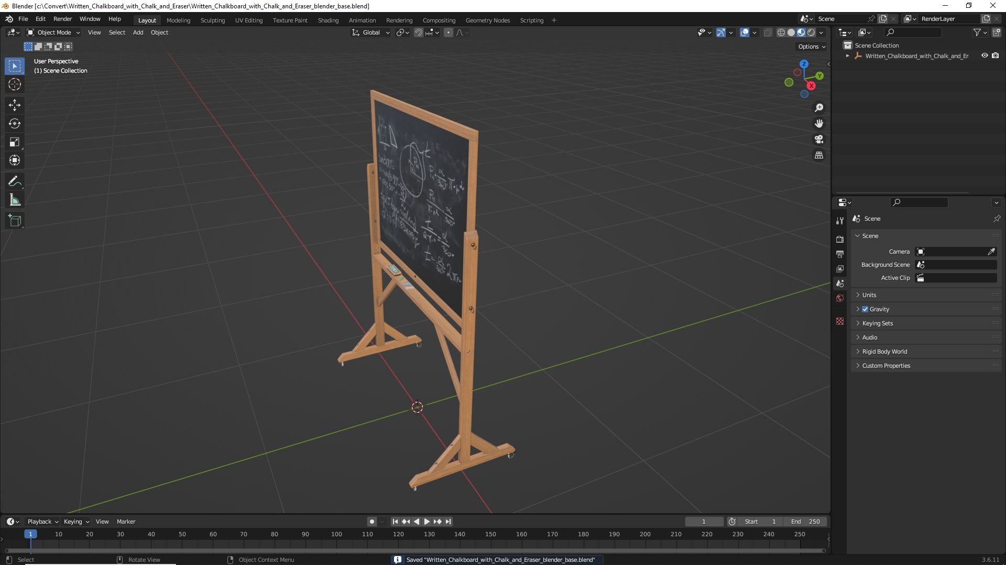Screen dimensions: 1006x565
Task: Open the Texture properties tab
Action: 840,321
